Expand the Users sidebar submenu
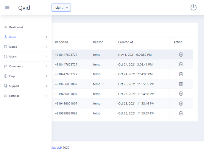204x153 pixels. pyautogui.click(x=46, y=37)
